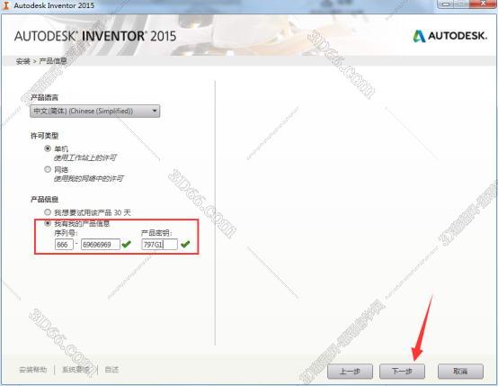The height and width of the screenshot is (386, 498).
Task: Close the Autodesk Inventor 2015 window
Action: (484, 4)
